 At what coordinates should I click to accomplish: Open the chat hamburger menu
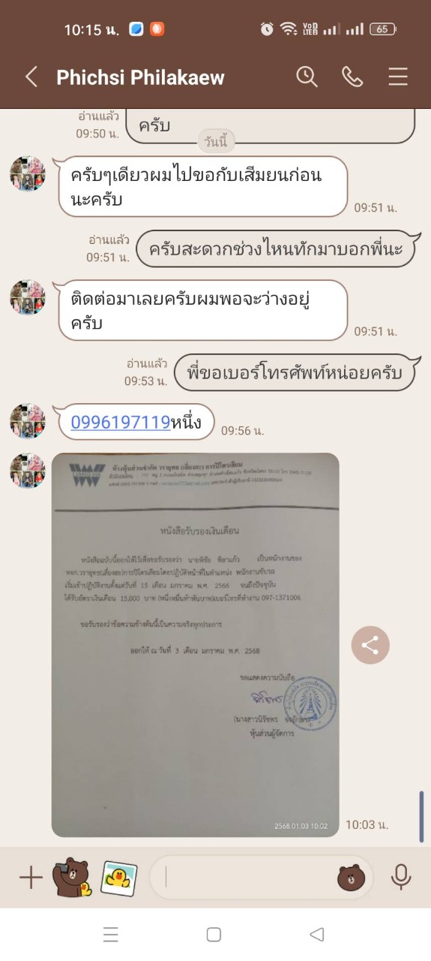[x=398, y=77]
